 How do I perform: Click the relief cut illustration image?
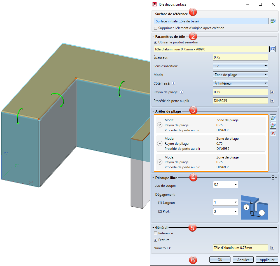255,207
